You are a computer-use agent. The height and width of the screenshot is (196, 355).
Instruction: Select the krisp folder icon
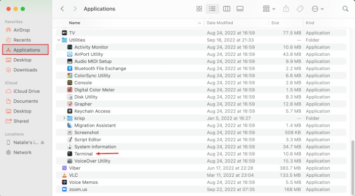coord(70,118)
